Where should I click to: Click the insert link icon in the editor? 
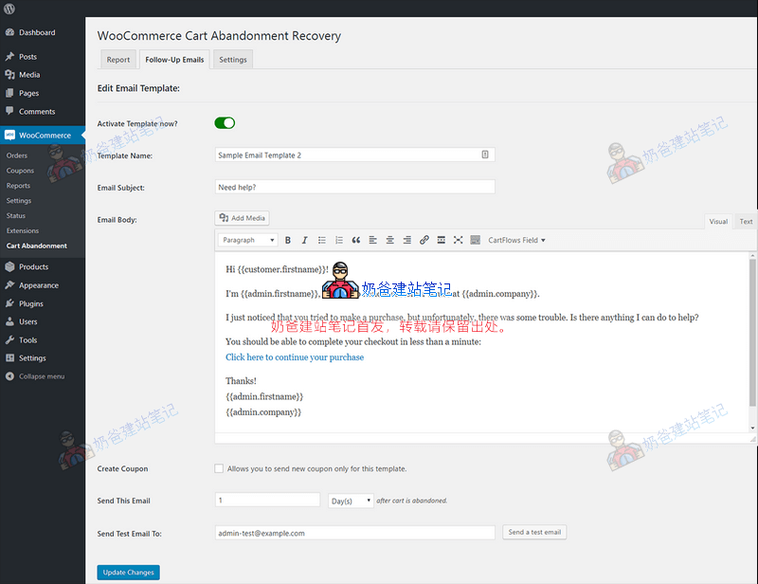point(424,241)
